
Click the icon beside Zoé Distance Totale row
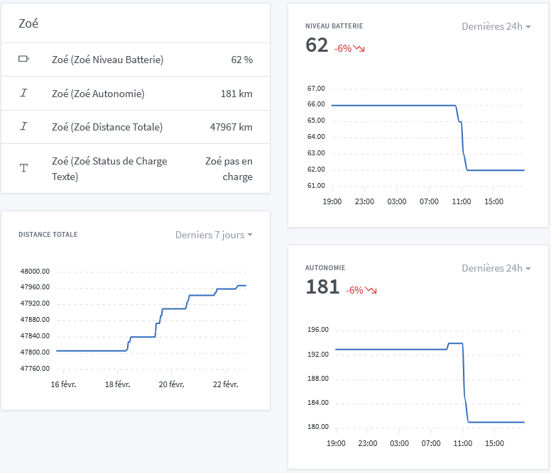click(23, 128)
